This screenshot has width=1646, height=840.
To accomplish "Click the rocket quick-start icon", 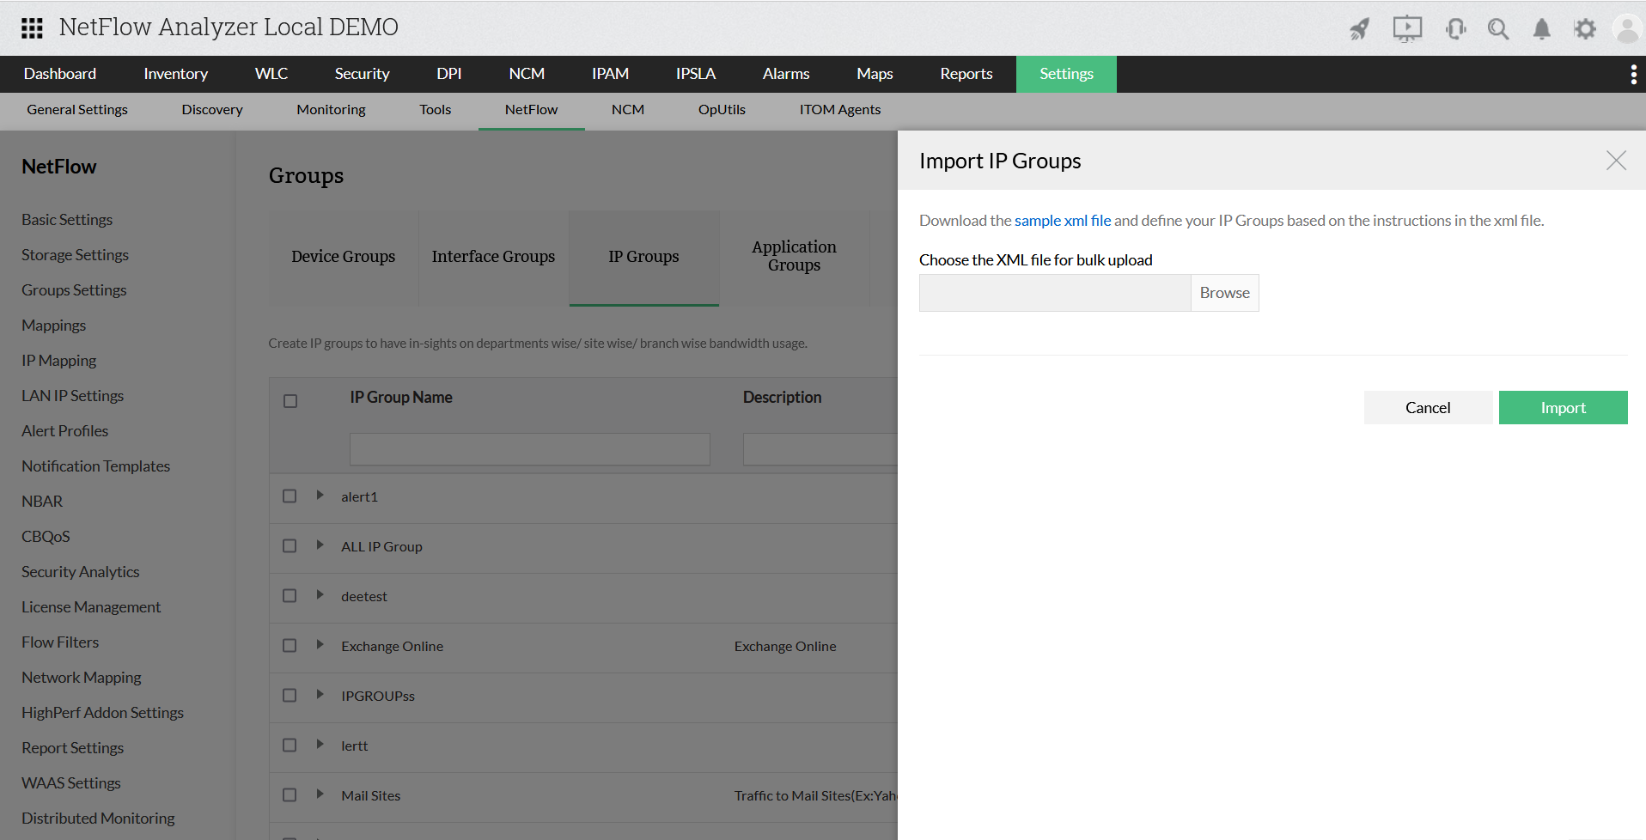I will (1359, 29).
